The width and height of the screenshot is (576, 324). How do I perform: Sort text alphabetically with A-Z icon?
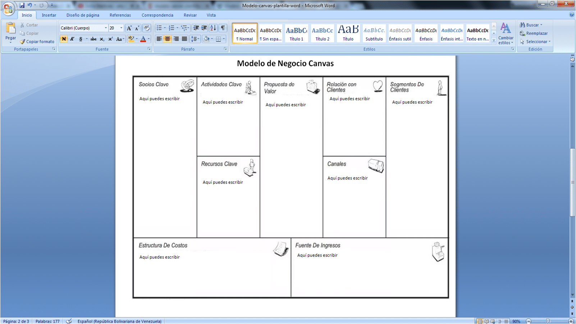[213, 28]
